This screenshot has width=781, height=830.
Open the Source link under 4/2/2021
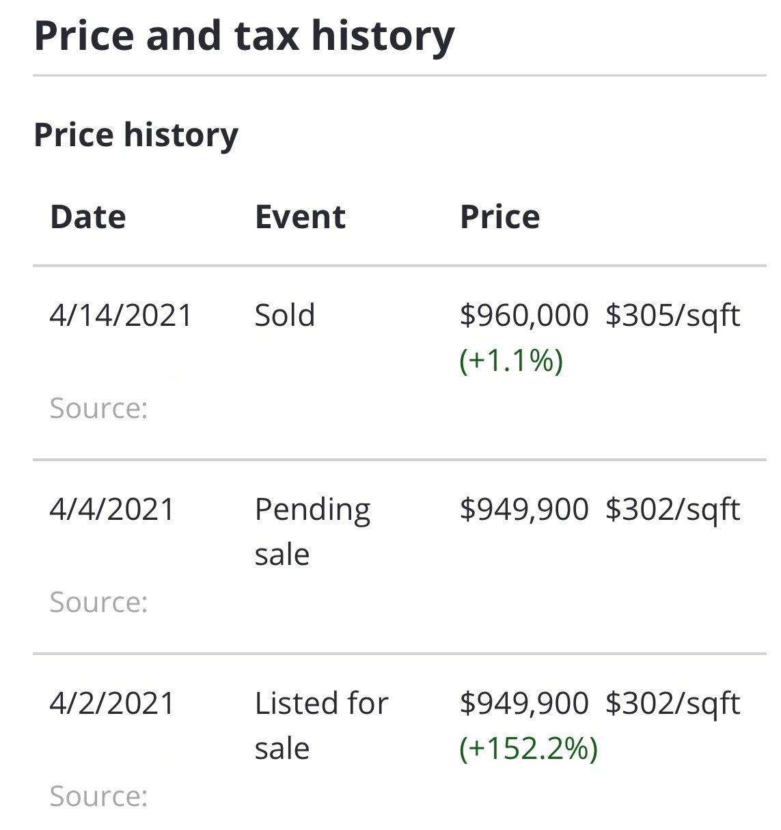(x=99, y=797)
